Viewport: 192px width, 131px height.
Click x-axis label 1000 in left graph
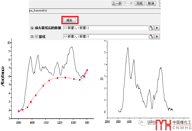pyautogui.click(x=73, y=122)
